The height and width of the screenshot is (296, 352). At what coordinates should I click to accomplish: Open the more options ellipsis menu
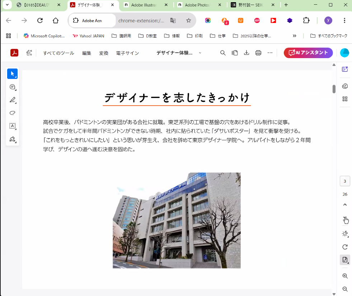click(x=270, y=53)
